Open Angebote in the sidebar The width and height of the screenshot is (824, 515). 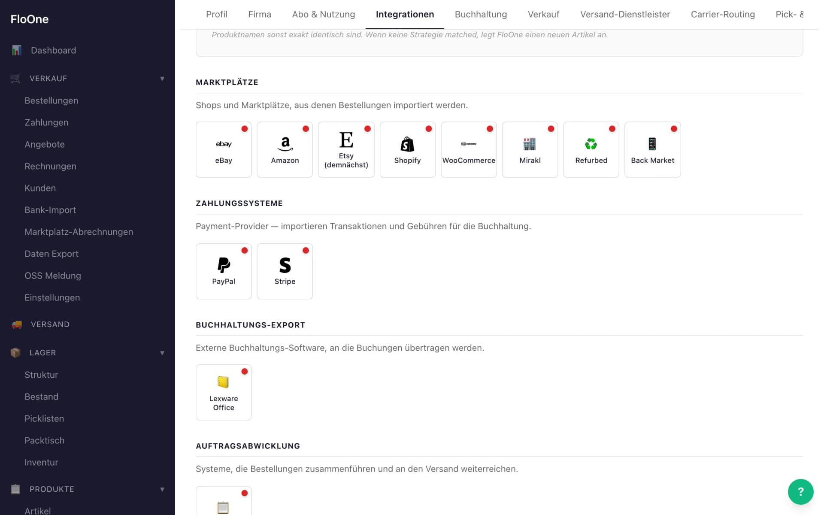[45, 144]
